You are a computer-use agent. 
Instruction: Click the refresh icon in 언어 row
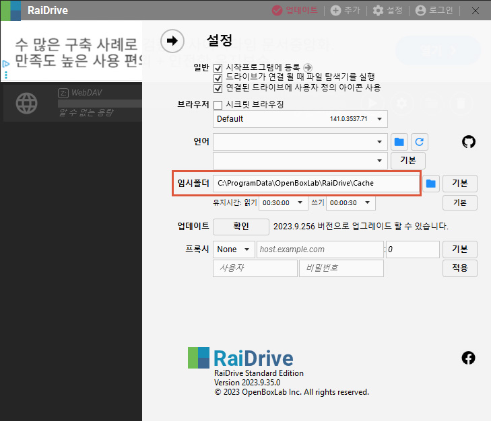click(420, 142)
